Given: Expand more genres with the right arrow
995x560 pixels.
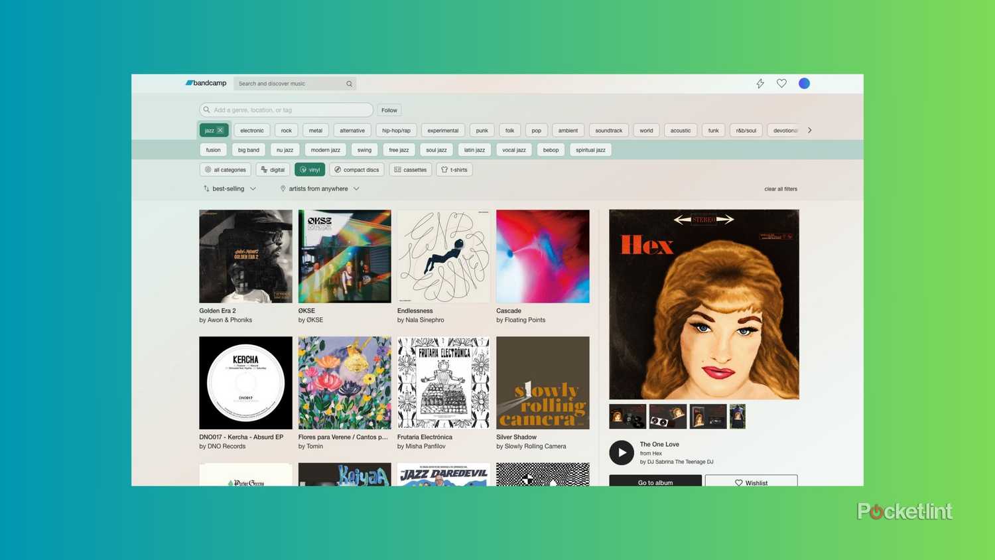Looking at the screenshot, I should click(x=809, y=130).
